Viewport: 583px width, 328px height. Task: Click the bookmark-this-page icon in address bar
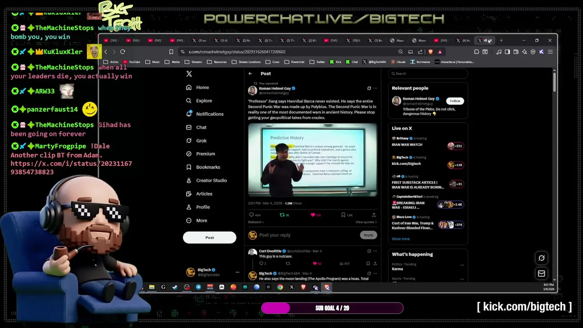(171, 52)
